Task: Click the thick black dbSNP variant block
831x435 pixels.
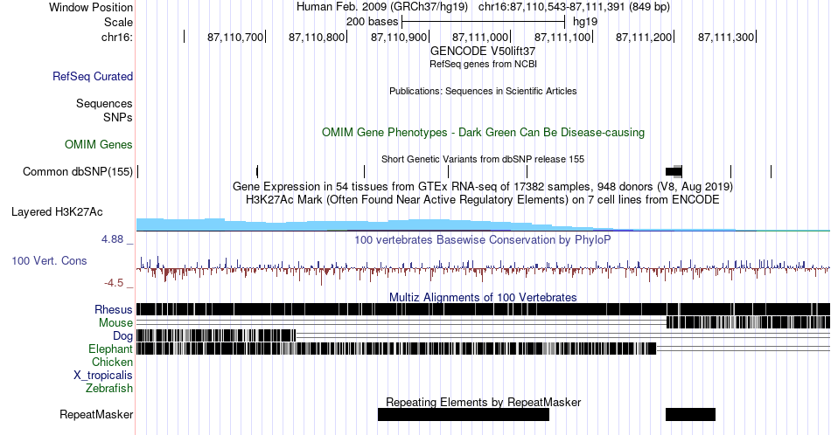Action: (x=674, y=171)
